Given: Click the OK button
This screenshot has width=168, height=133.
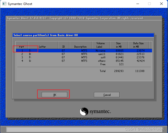Looking at the screenshot, I should coord(55,95).
